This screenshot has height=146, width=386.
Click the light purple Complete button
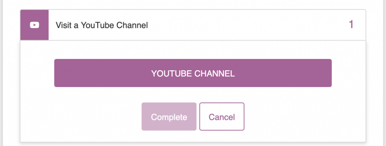[x=169, y=117]
